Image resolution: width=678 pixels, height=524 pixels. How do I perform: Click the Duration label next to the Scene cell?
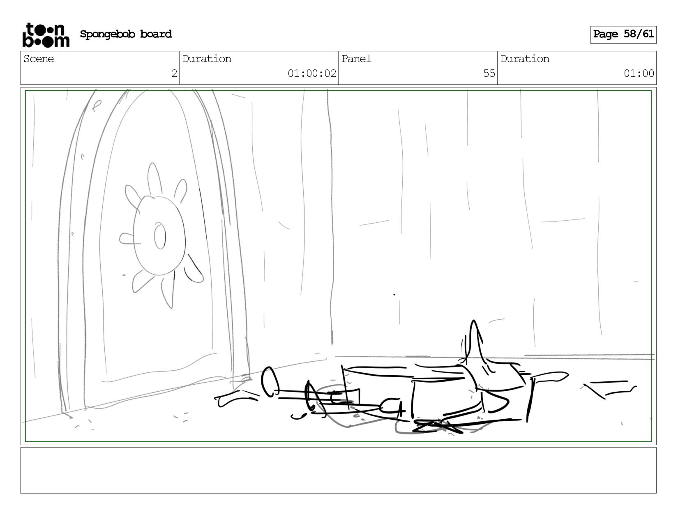pyautogui.click(x=207, y=59)
